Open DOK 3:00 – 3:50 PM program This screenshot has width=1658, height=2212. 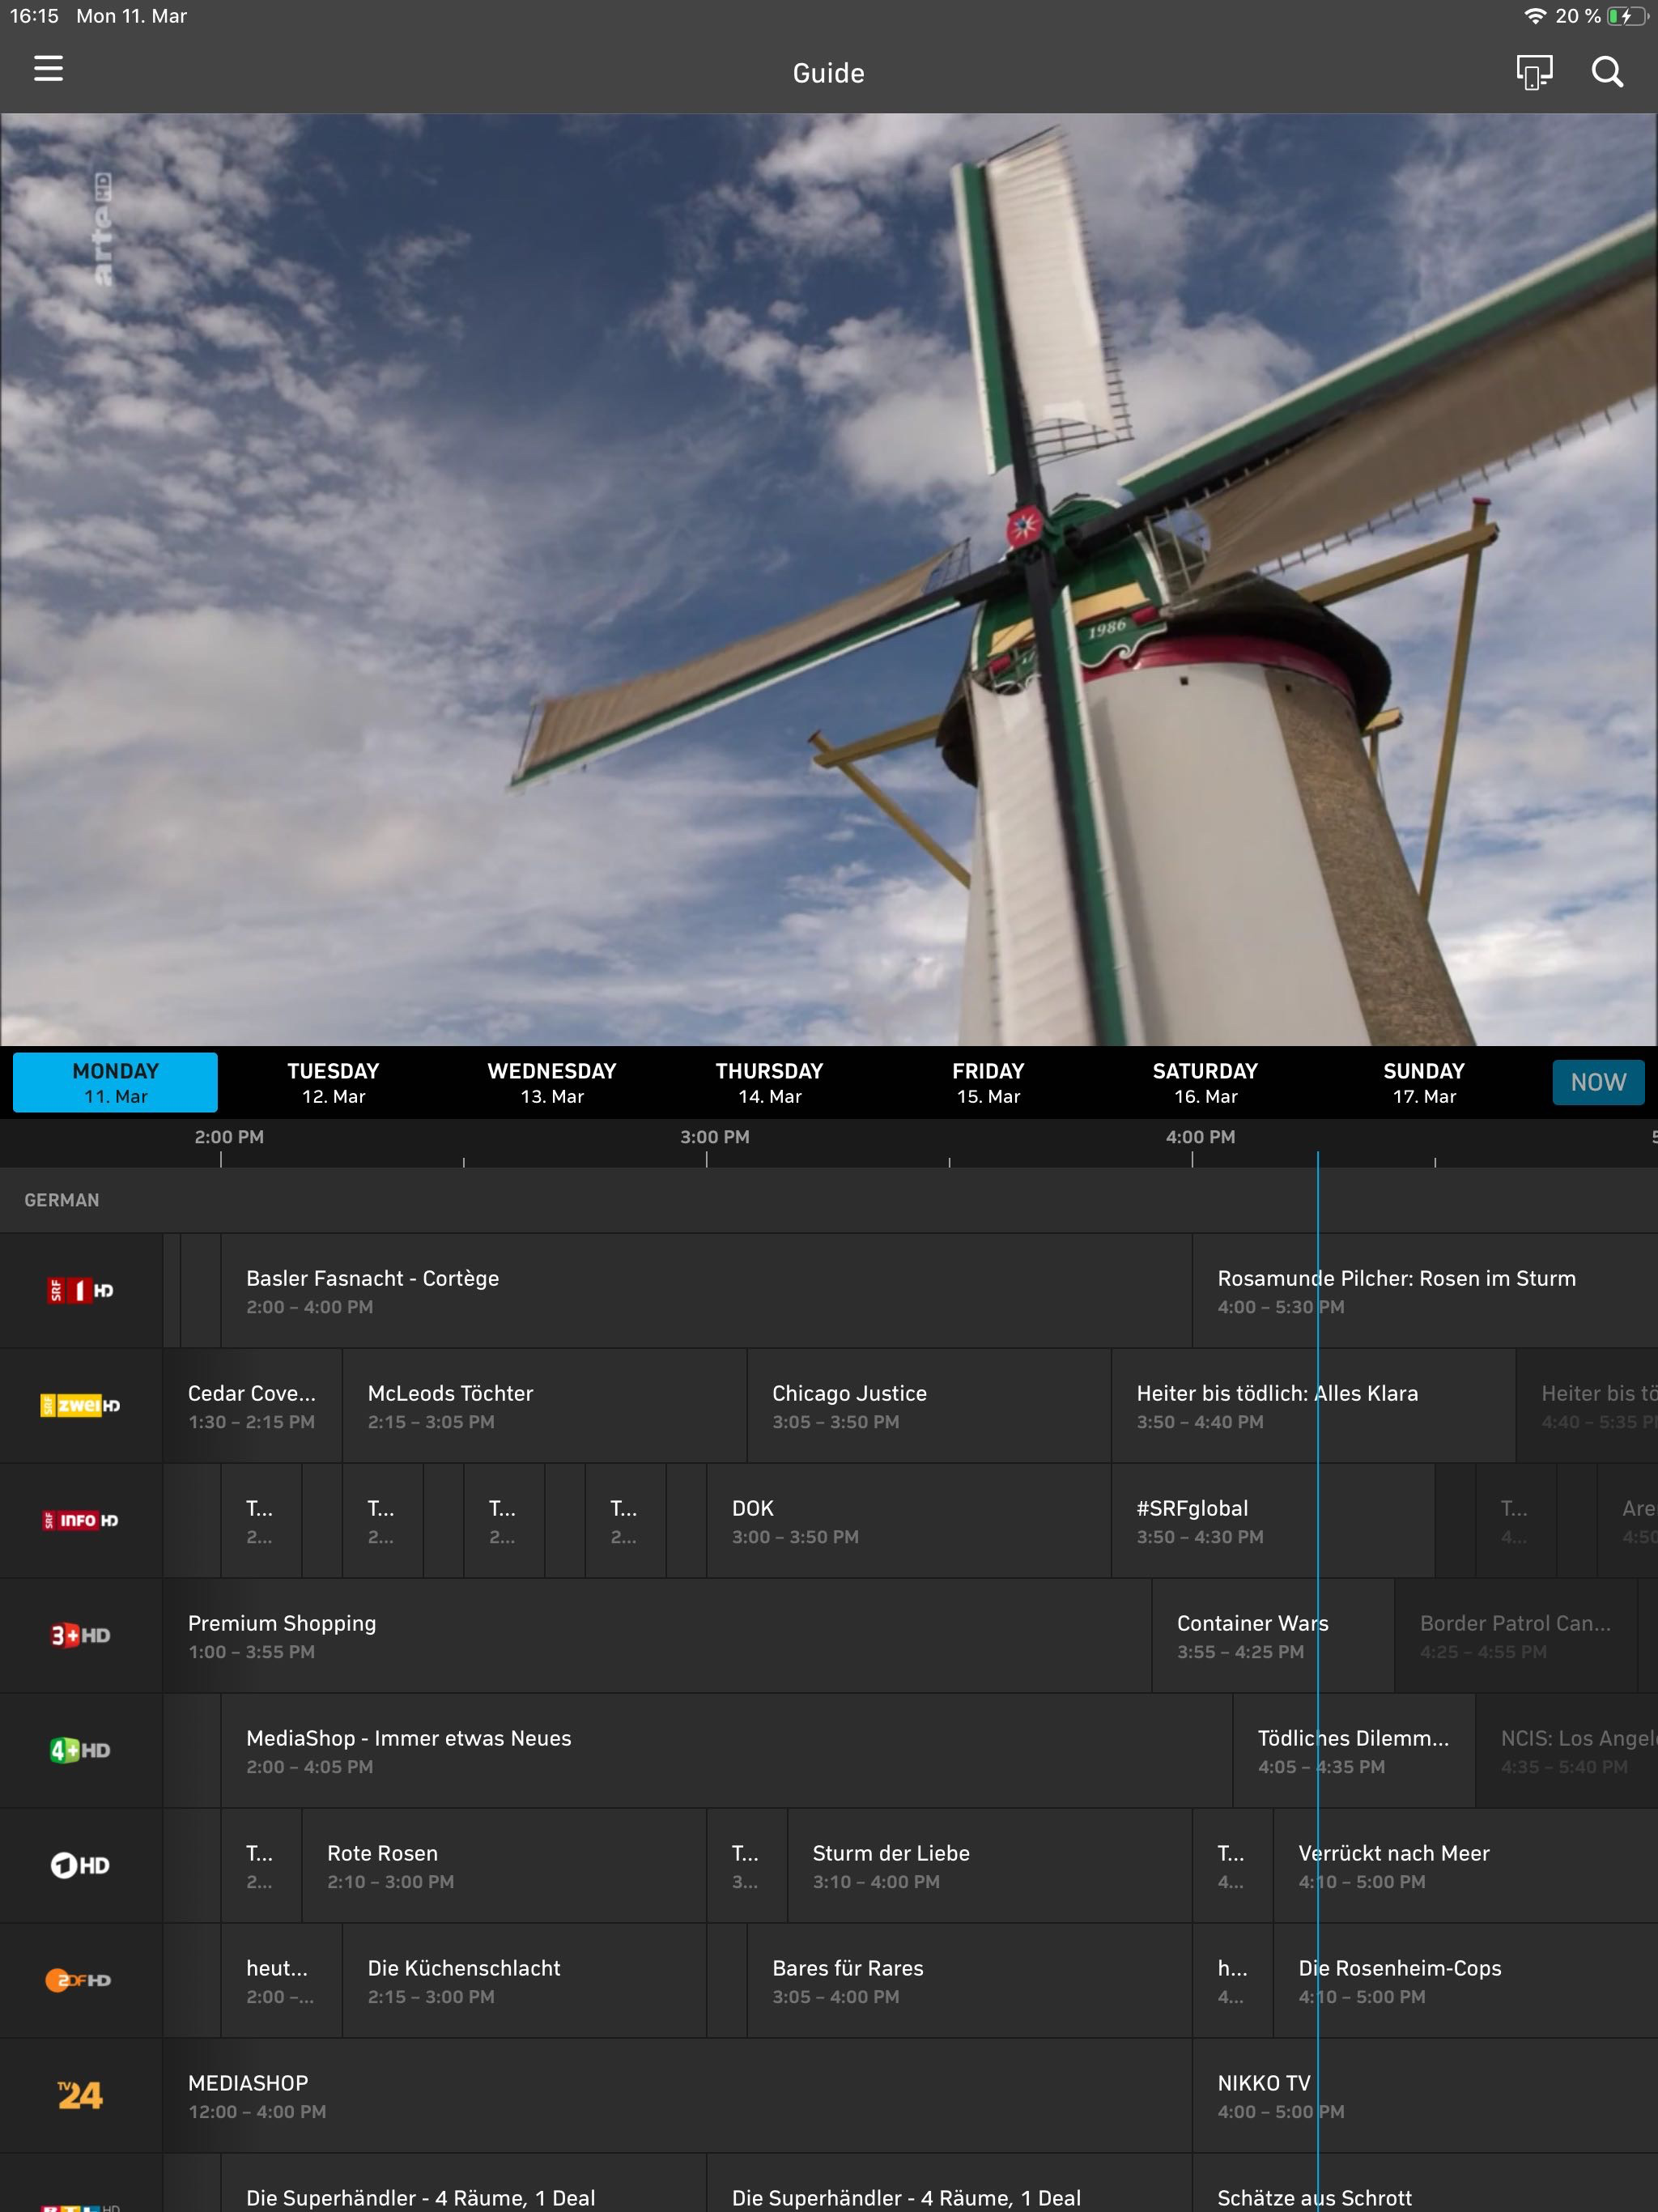coord(909,1520)
